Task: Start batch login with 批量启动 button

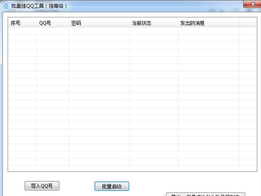Action: pyautogui.click(x=111, y=186)
